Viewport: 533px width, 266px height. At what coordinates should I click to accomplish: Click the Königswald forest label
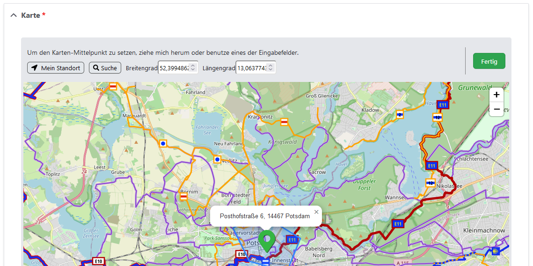tap(283, 142)
